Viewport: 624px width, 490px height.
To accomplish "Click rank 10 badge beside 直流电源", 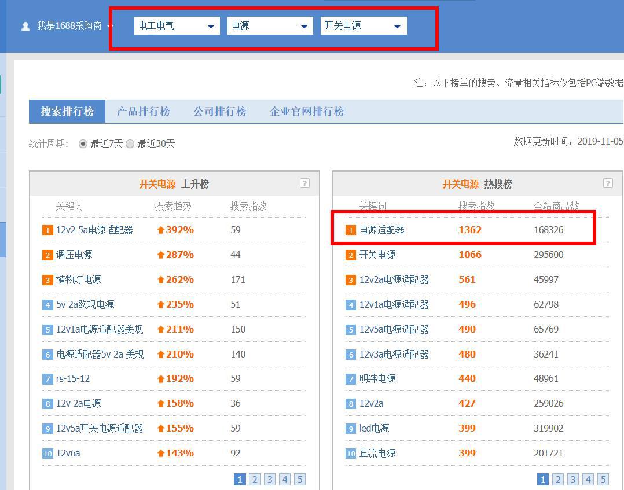I will 351,454.
